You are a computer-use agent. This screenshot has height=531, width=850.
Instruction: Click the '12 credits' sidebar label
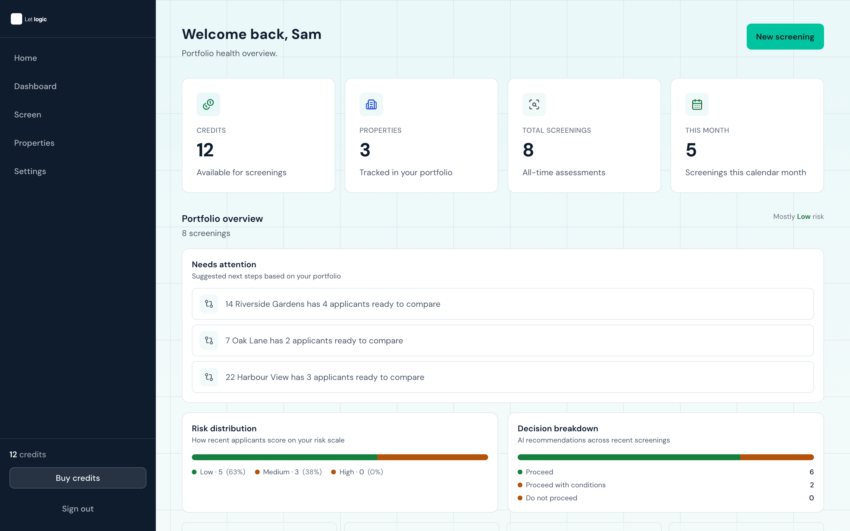[28, 454]
